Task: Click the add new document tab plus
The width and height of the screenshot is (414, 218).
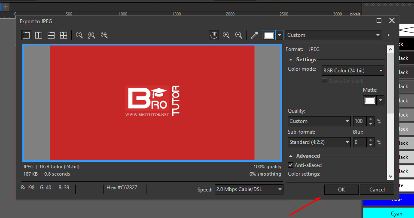Action: click(x=5, y=6)
